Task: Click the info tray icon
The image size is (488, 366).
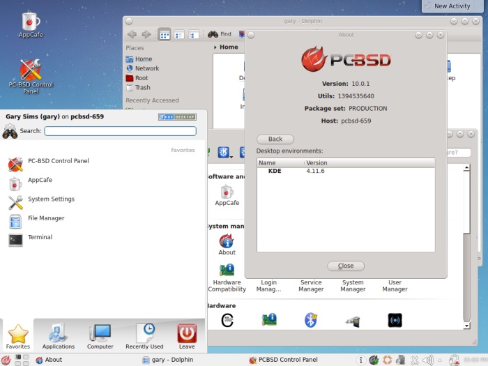Action: (360, 360)
